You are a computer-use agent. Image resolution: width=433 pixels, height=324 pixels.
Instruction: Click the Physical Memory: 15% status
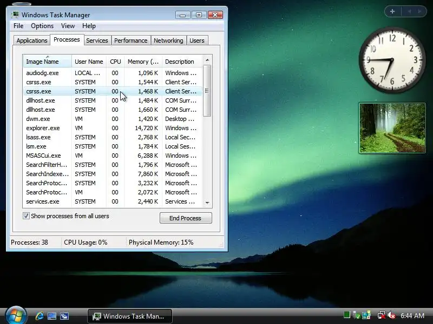(x=161, y=242)
